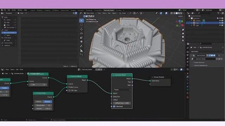Screen dimensions: 225x126
Task: Hide the Light object with eye icon
Action: click(x=220, y=25)
